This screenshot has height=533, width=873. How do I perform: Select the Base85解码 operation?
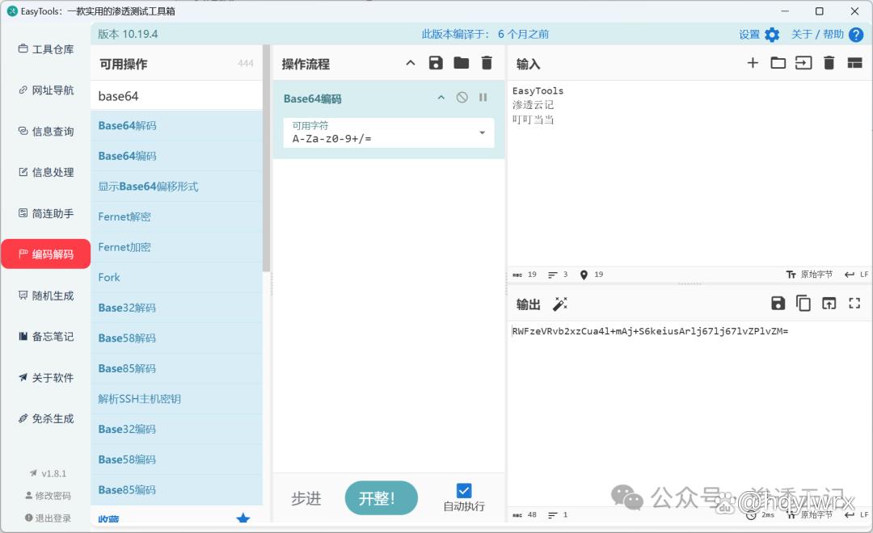click(x=176, y=368)
